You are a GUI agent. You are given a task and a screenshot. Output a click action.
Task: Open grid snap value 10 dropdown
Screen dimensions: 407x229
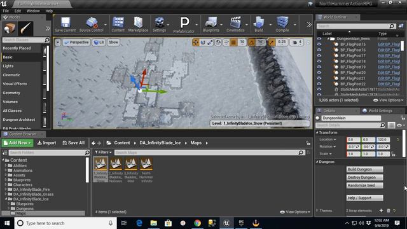(x=242, y=42)
